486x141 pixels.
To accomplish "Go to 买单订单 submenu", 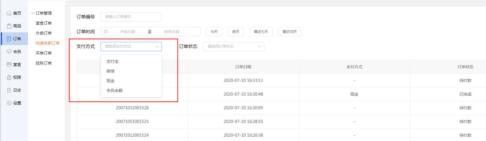I will 44,53.
